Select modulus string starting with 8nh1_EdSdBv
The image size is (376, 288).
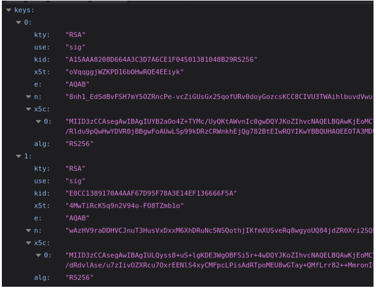coord(219,97)
